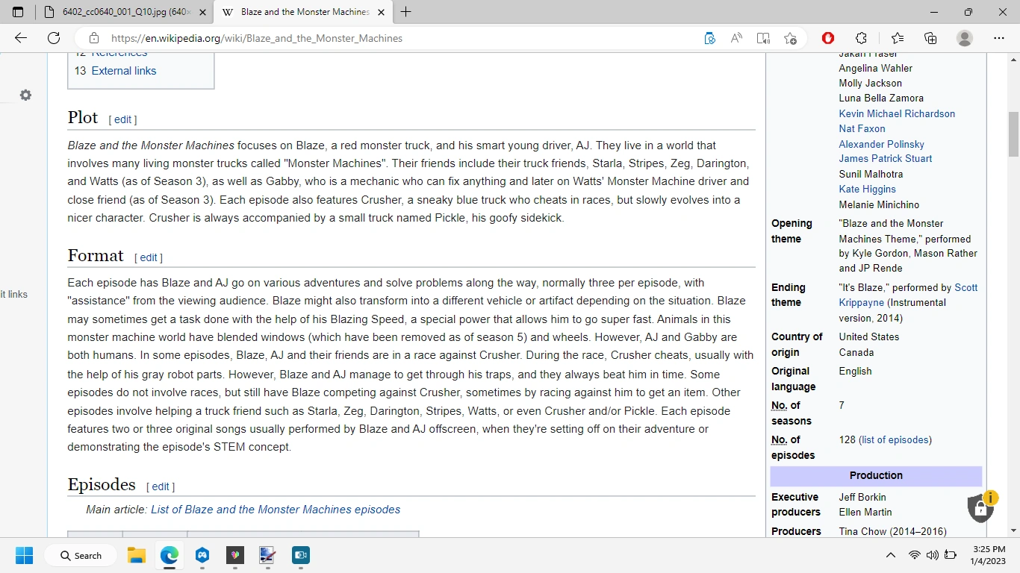Select the image file tab
This screenshot has height=573, width=1020.
pos(119,12)
